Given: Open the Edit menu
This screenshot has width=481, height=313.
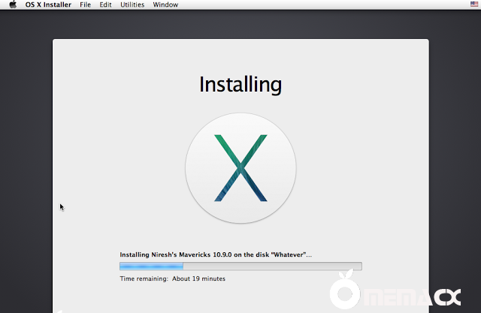Looking at the screenshot, I should 105,5.
